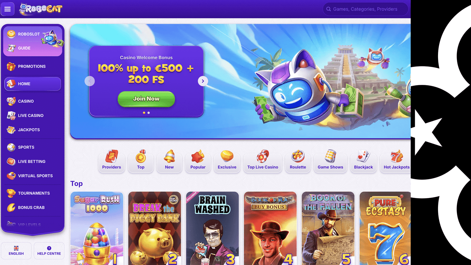Open the hamburger menu button

tap(7, 9)
